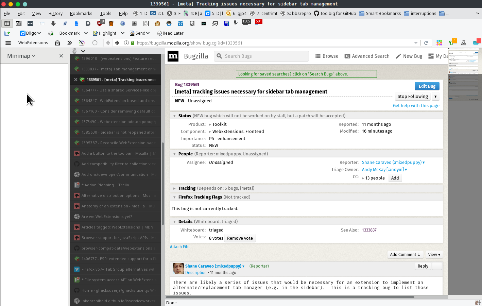This screenshot has width=482, height=306.
Task: Select the Browse icon in Bugzilla header
Action: 319,56
